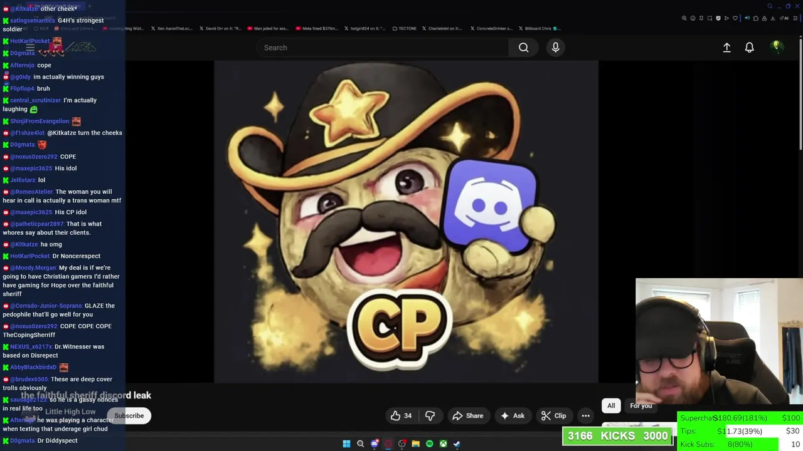Add page to bookmarks heart icon
The height and width of the screenshot is (451, 803).
point(735,18)
